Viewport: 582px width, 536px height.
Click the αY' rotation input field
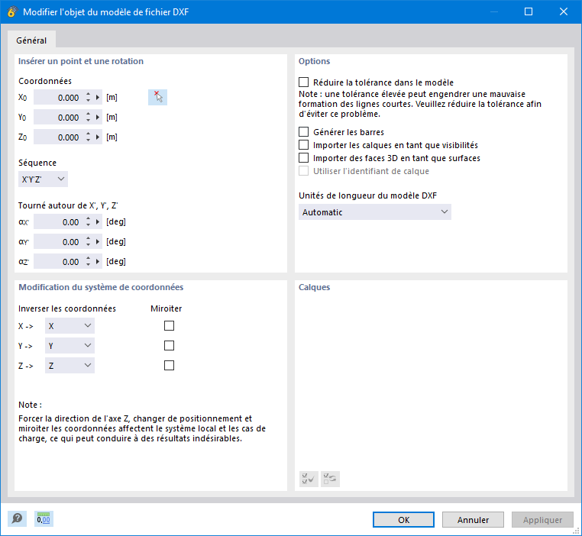coord(59,242)
